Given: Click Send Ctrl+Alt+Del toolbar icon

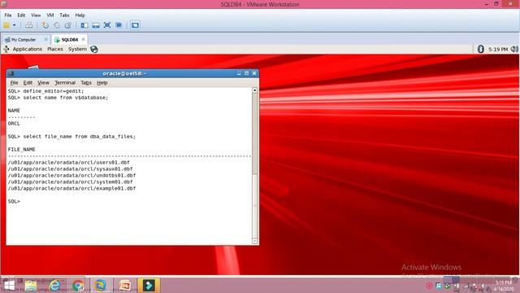Looking at the screenshot, I should tap(29, 25).
